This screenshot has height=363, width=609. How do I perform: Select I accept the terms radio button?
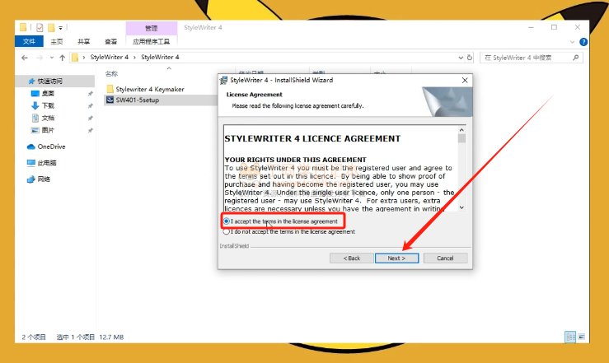point(227,221)
